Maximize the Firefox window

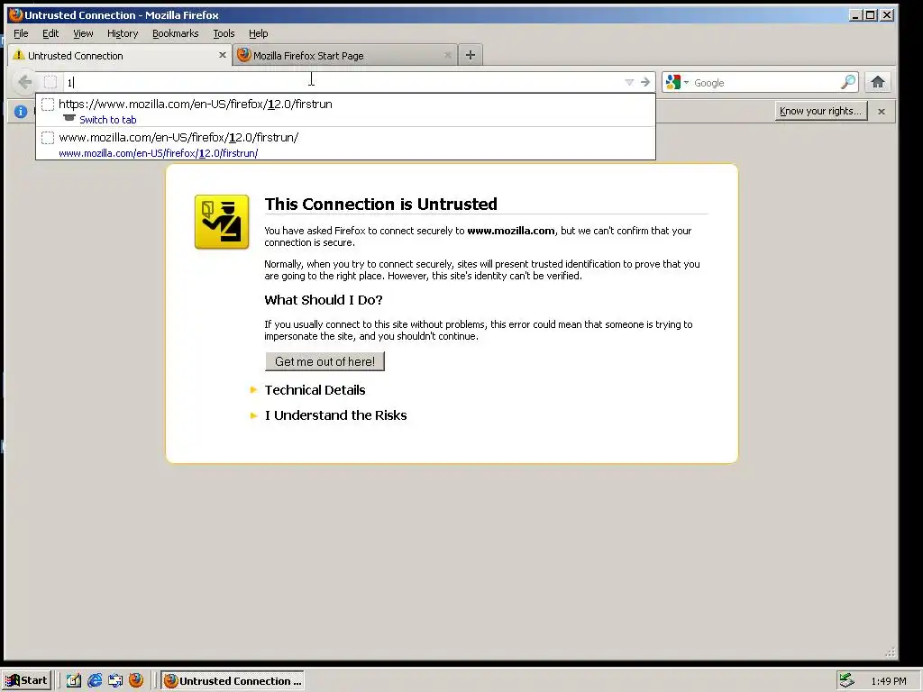point(871,14)
